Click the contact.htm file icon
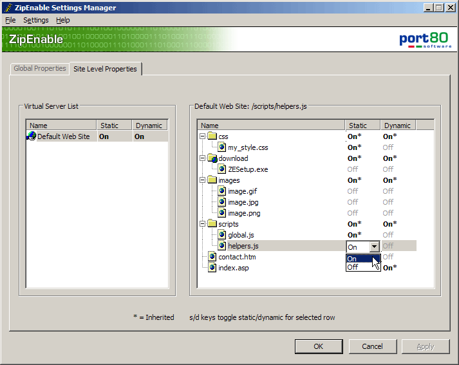 click(212, 256)
